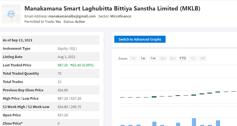This screenshot has height=126, width=237.
Task: Click the manakamanalbs@gmail.com email address
Action: click(72, 16)
